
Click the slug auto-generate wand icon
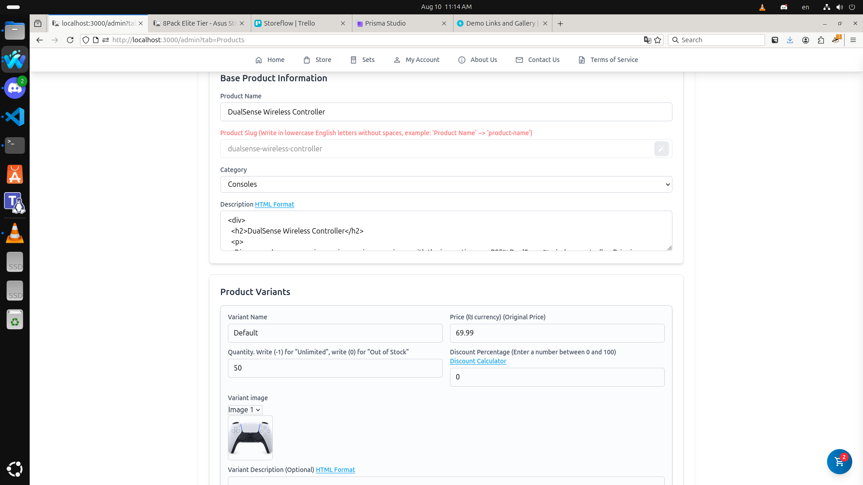click(661, 149)
